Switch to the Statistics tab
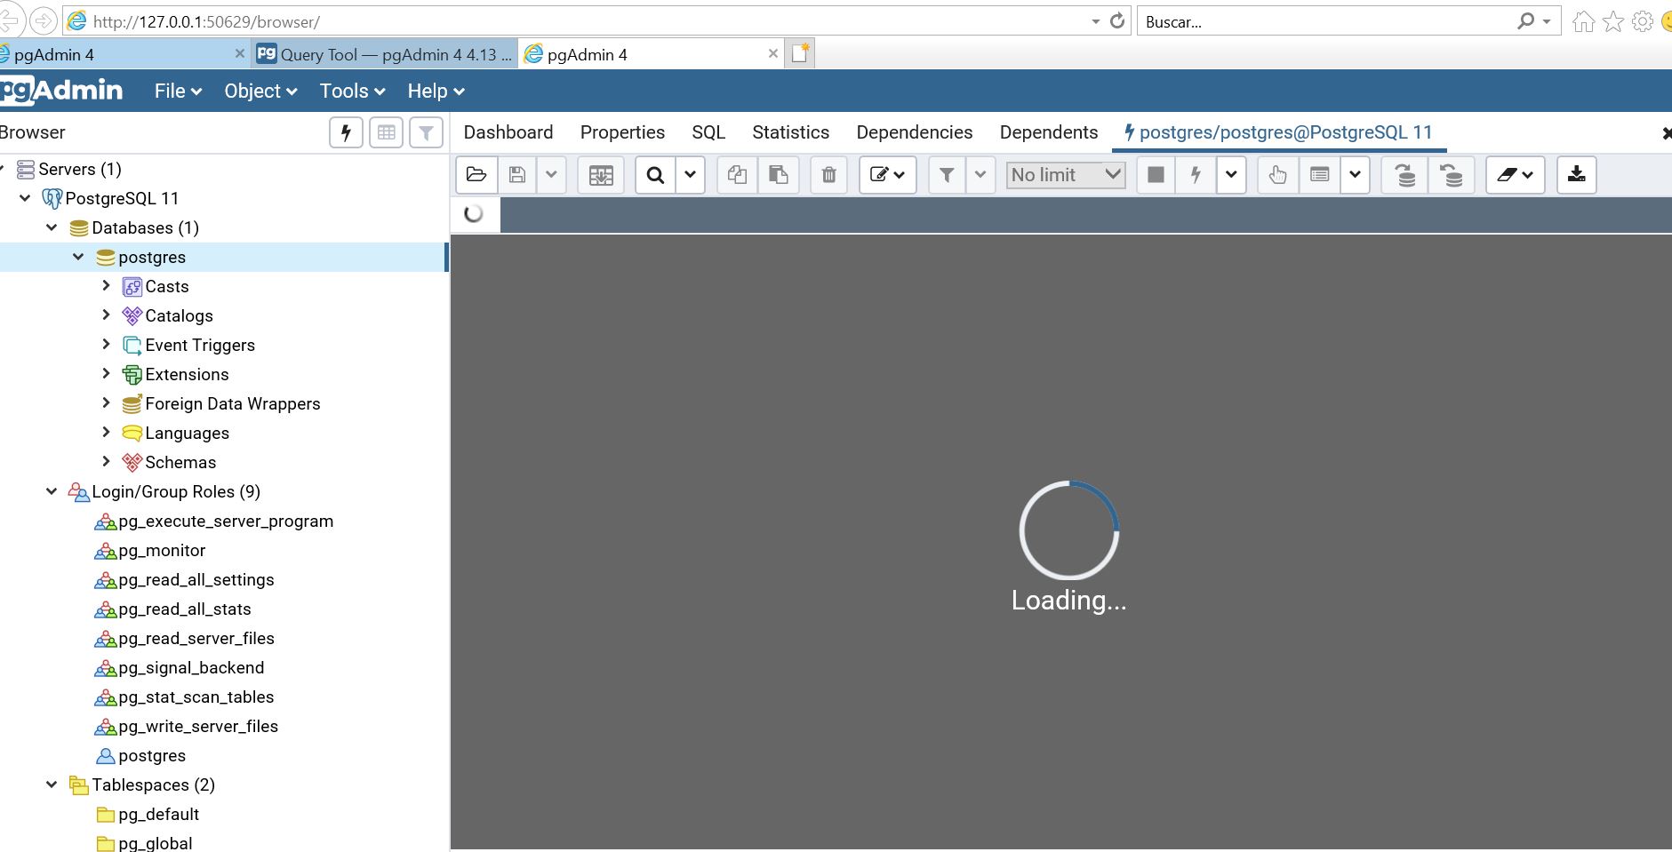 pos(790,132)
